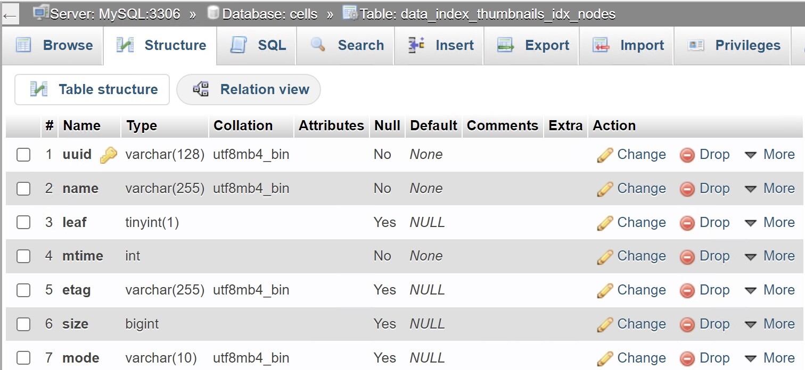Click the red Drop icon for name
The width and height of the screenshot is (805, 370).
[x=687, y=189]
